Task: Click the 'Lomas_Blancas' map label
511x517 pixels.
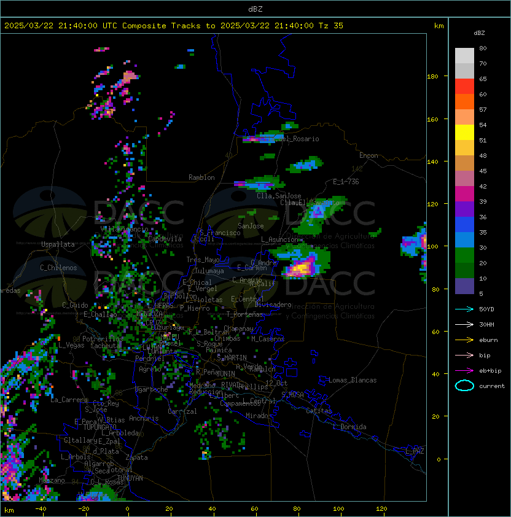Action: coord(353,380)
